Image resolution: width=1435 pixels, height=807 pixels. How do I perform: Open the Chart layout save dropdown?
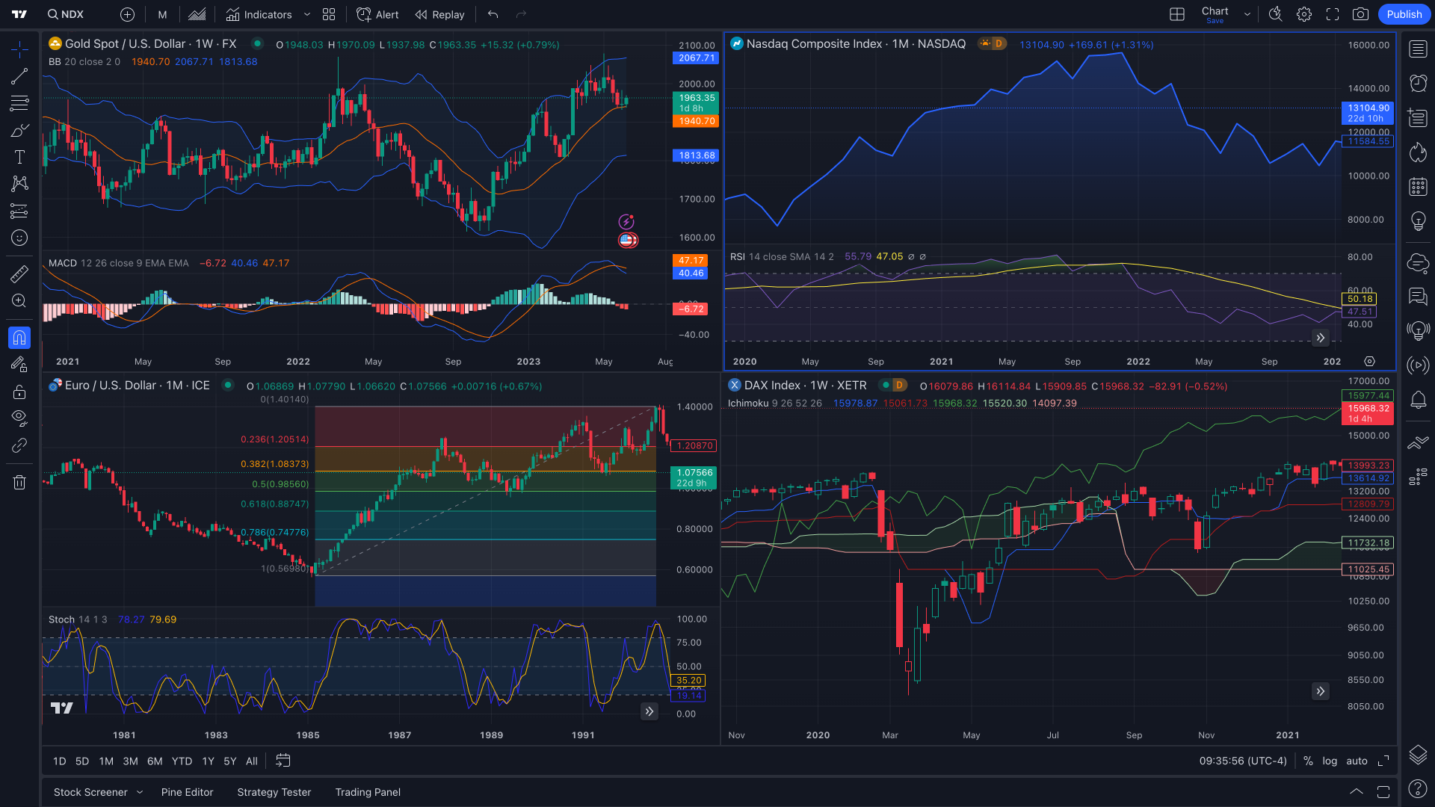click(1246, 14)
